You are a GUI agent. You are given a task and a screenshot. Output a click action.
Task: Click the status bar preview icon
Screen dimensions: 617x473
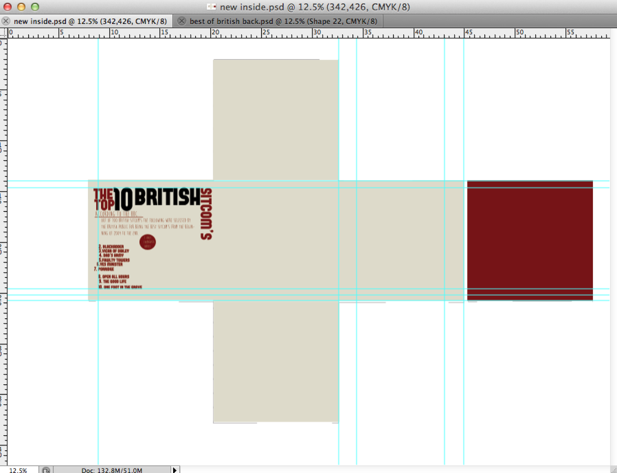click(x=46, y=470)
